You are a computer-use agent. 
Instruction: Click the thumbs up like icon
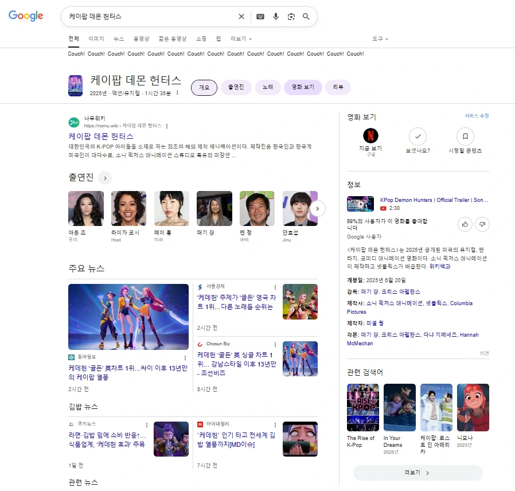point(465,224)
